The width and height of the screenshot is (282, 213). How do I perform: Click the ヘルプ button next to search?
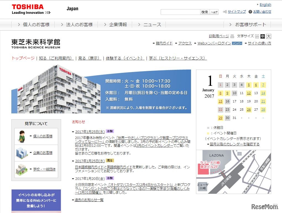coord(214,12)
